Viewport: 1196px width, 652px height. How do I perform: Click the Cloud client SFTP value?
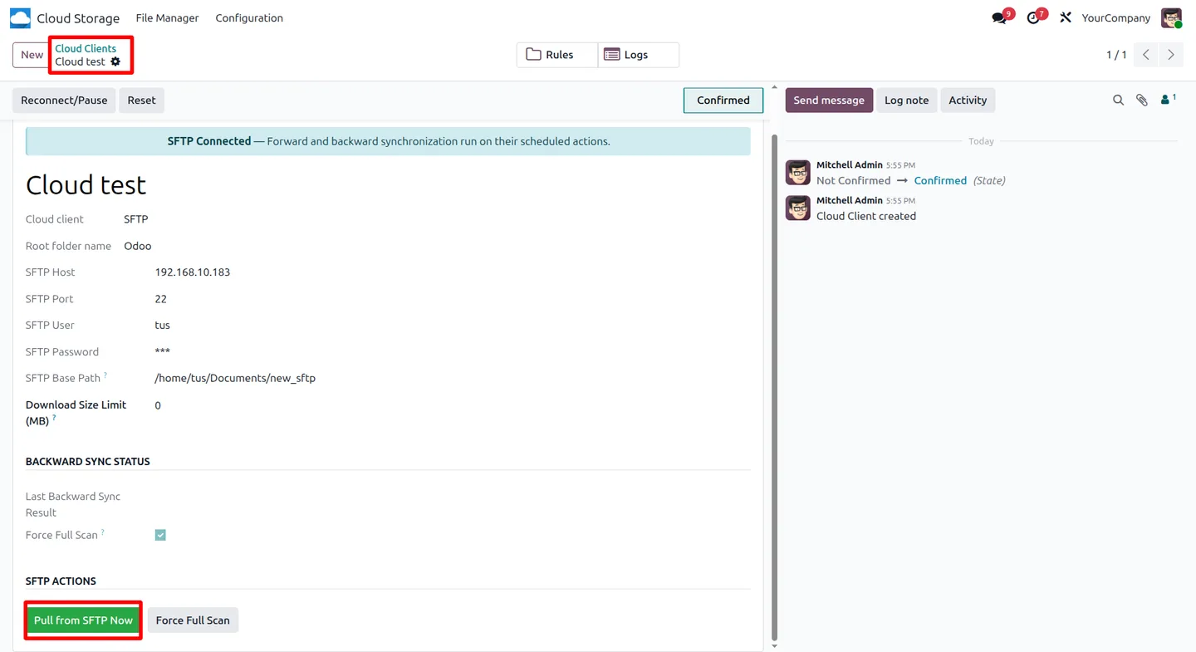(x=136, y=219)
